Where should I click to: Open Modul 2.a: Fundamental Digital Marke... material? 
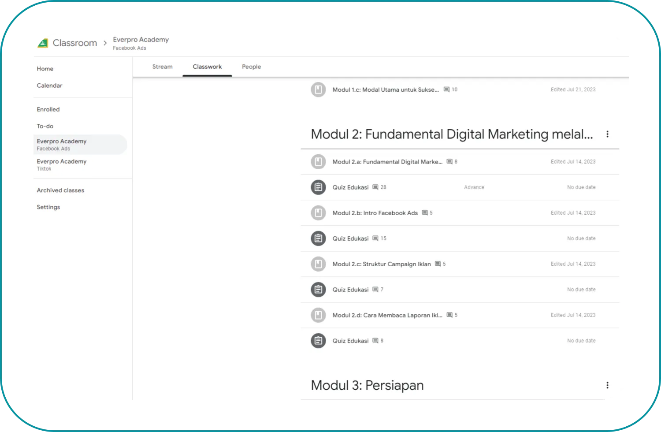[387, 162]
